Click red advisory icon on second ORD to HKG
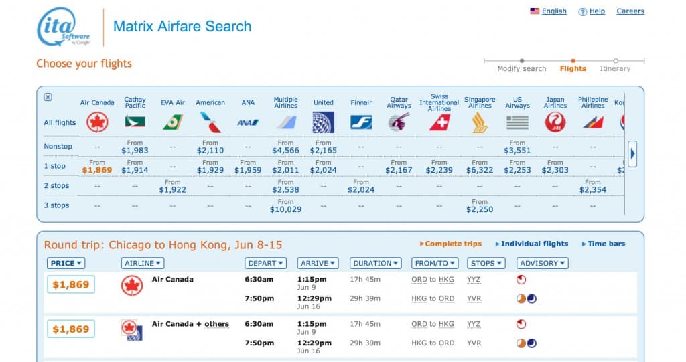Screen dimensions: 686x362 [521, 324]
